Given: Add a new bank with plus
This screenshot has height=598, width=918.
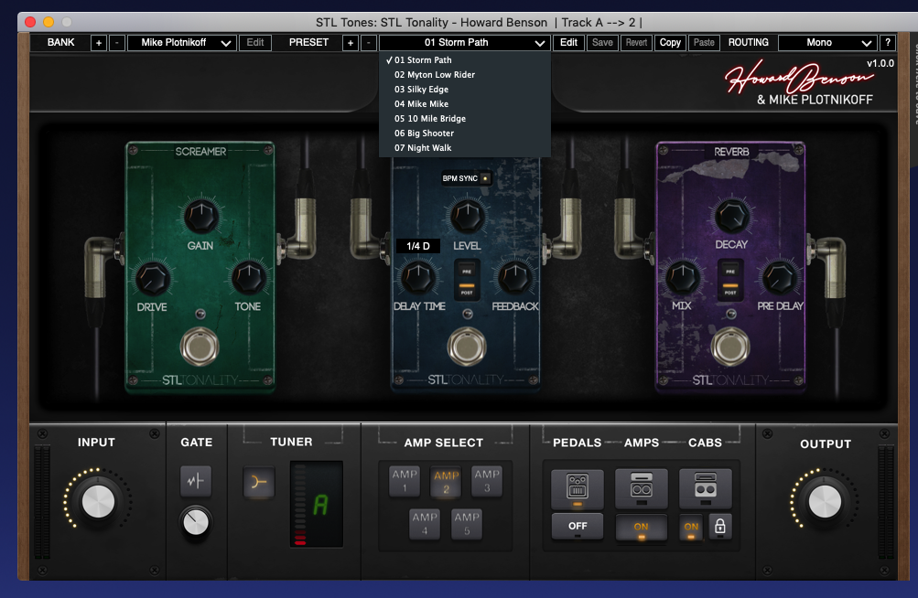Looking at the screenshot, I should (98, 43).
